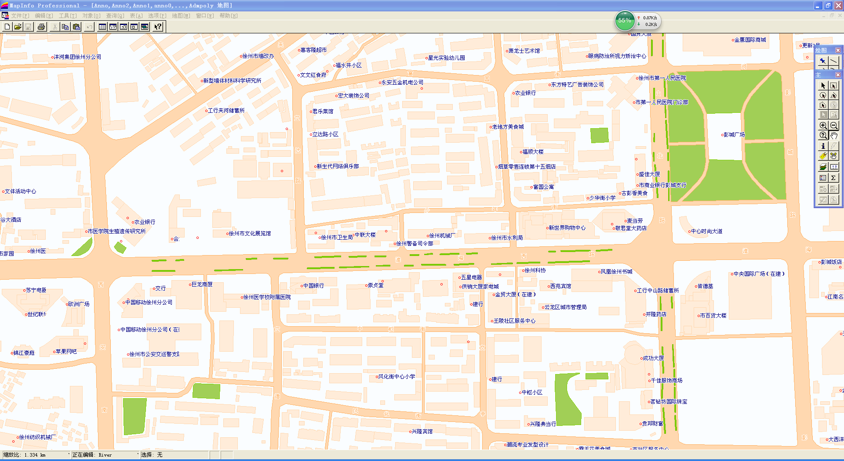The image size is (844, 461).
Task: Open a New Redistricter window icon
Action: click(x=145, y=27)
